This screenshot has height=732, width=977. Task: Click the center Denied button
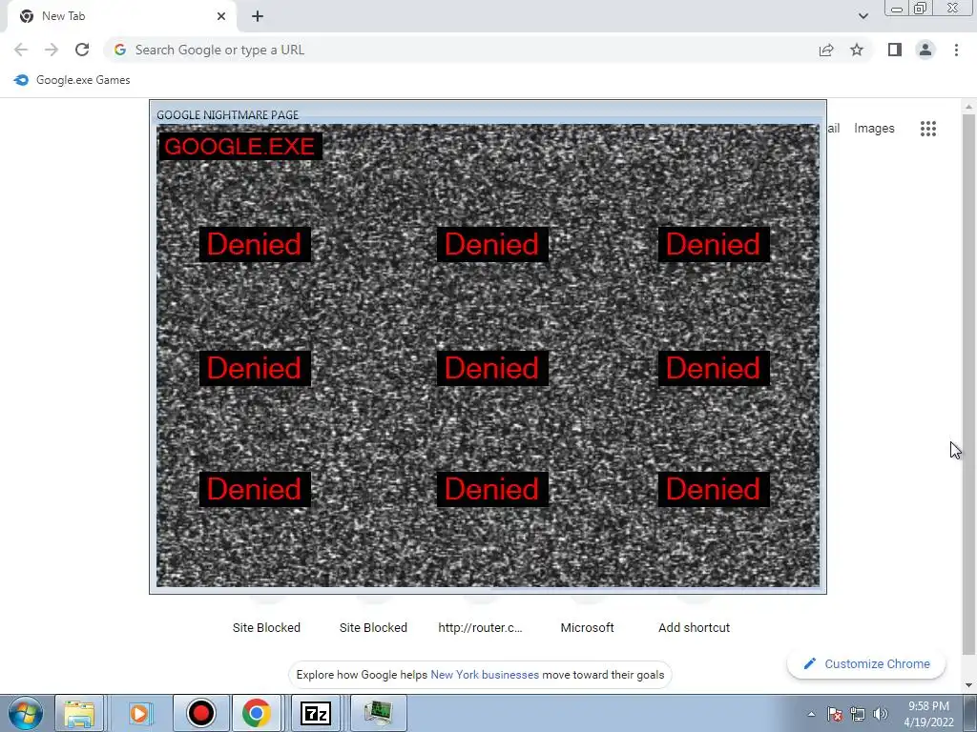[492, 368]
